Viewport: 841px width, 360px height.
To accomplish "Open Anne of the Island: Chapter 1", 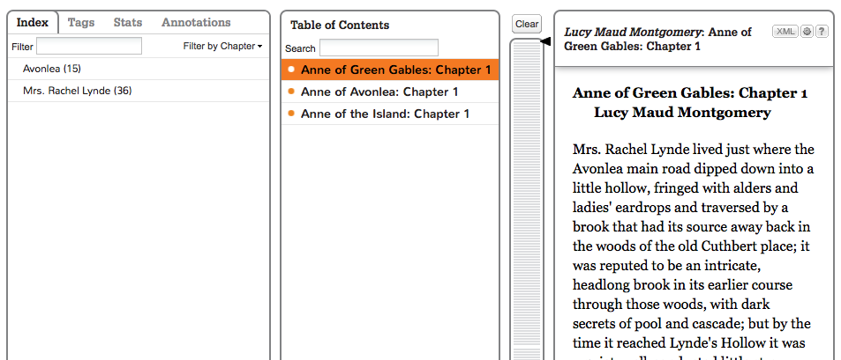I will [x=390, y=114].
